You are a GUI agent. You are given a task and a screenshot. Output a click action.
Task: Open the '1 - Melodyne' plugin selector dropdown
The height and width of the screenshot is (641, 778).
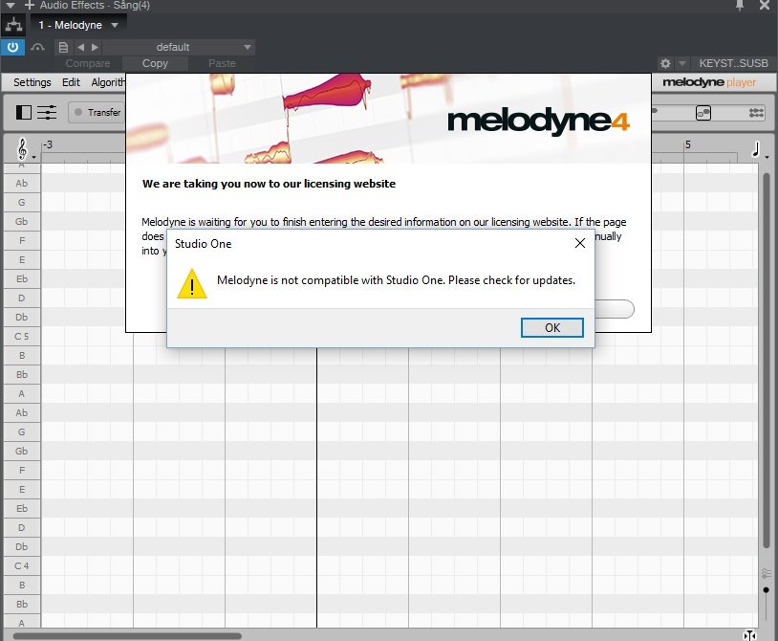coord(78,25)
